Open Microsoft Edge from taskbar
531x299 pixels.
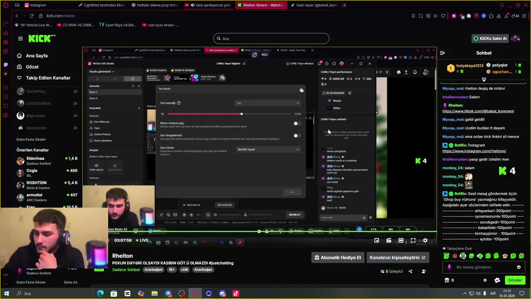(x=100, y=294)
